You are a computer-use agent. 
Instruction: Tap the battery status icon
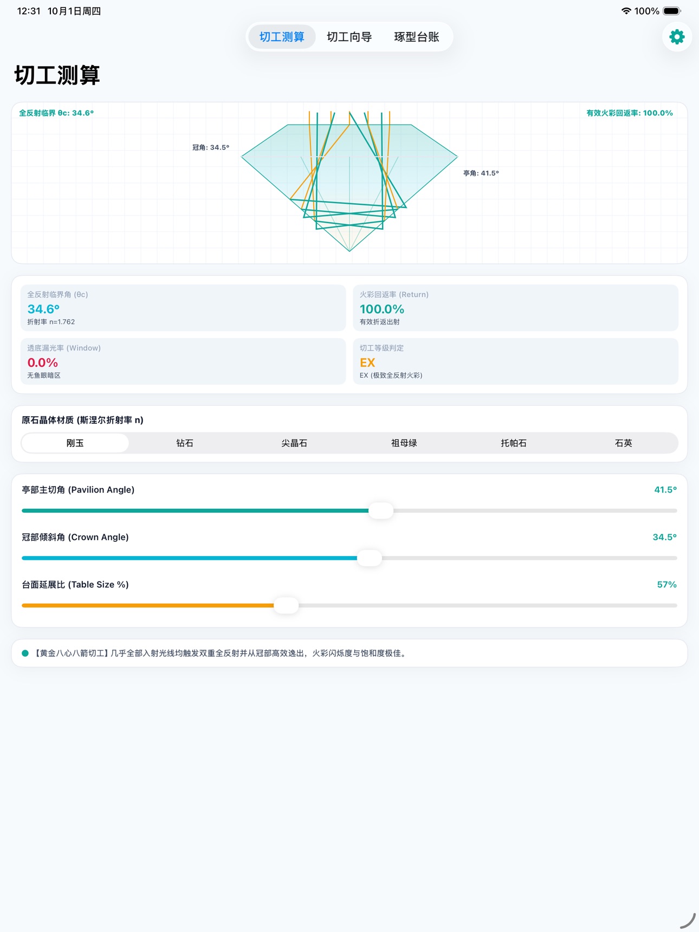click(x=672, y=11)
